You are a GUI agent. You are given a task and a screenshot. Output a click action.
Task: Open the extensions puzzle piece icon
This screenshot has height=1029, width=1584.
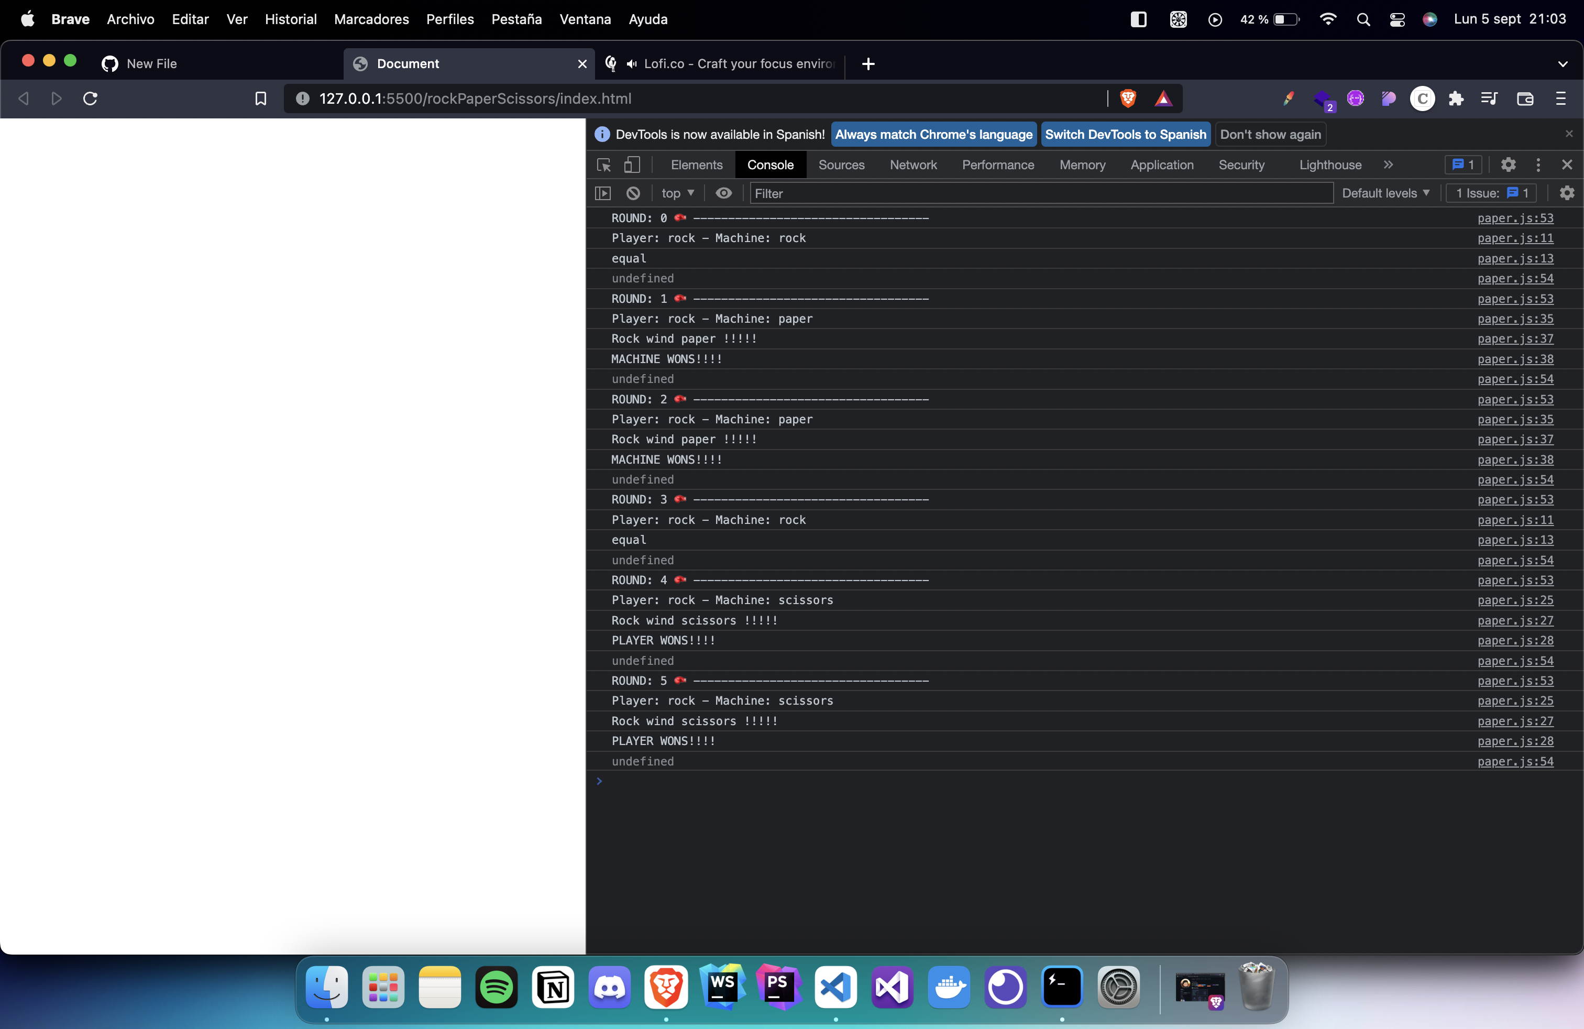(1456, 99)
